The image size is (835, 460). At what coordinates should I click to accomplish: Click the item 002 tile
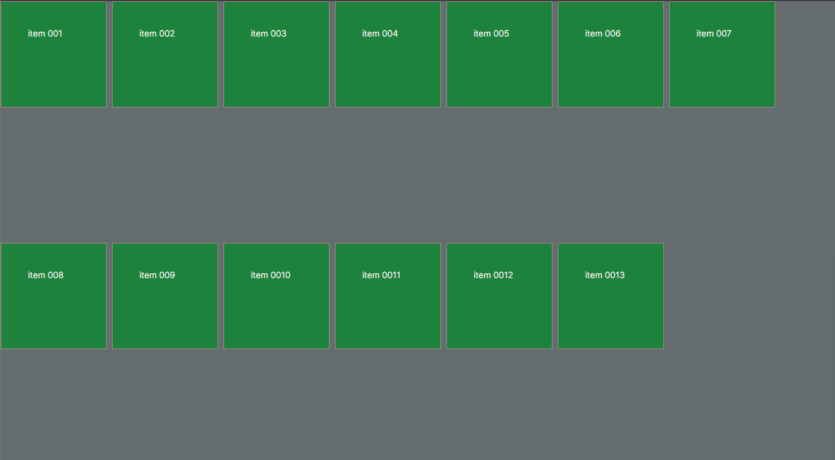(165, 54)
